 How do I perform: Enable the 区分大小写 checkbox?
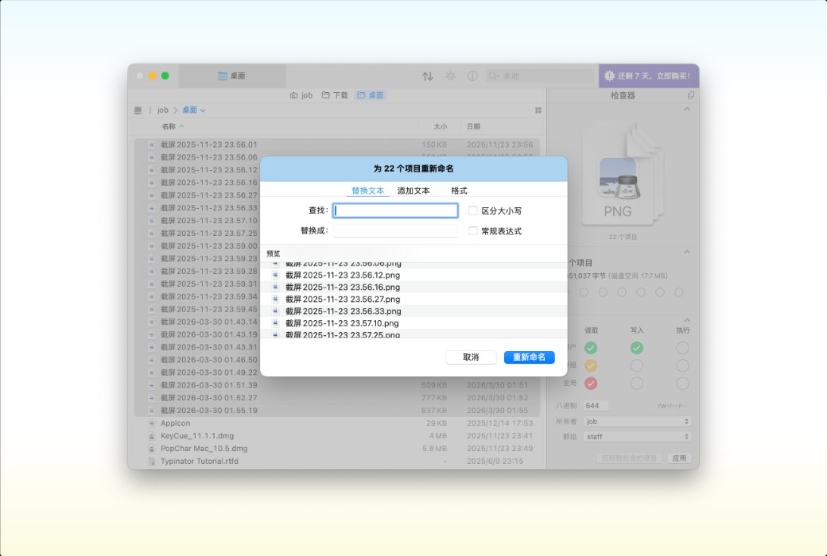[473, 210]
